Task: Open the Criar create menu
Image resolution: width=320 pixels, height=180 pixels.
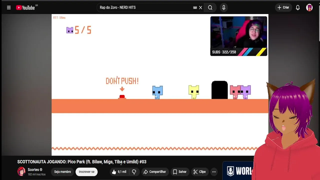Action: pos(283,7)
